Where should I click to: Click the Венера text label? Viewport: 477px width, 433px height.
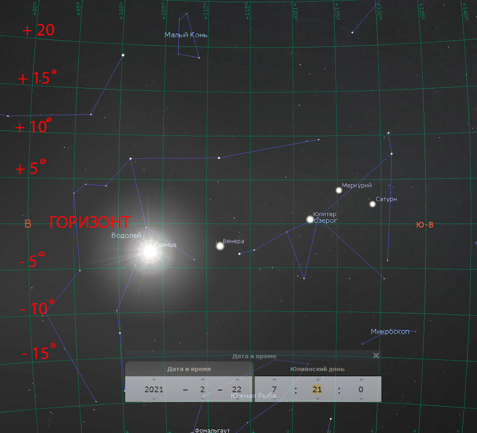tap(233, 241)
